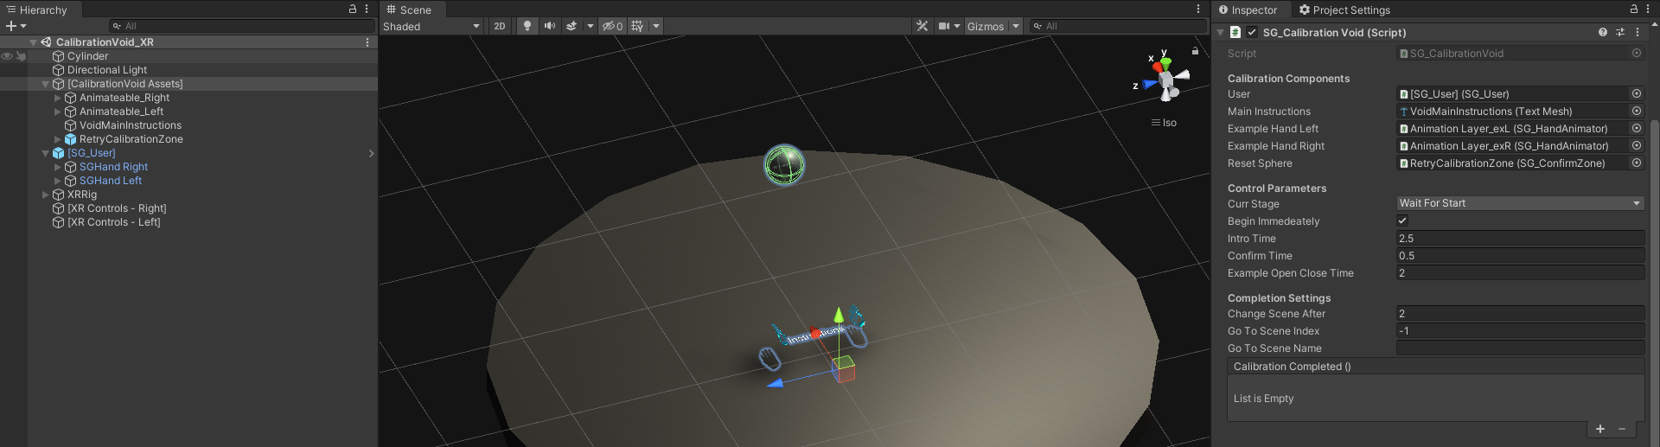Open the Curr Stage dropdown
This screenshot has height=447, width=1660.
pos(1519,203)
